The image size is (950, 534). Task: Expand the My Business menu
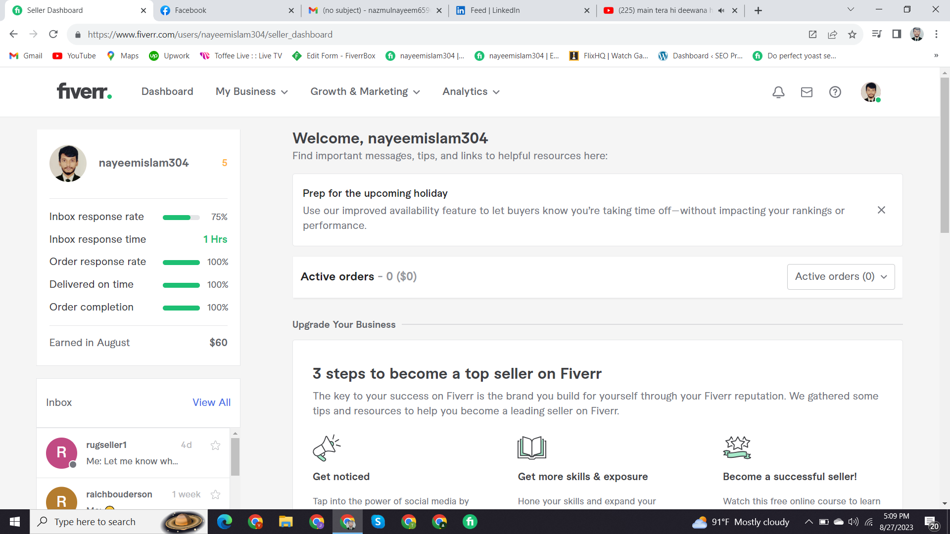[x=251, y=92]
